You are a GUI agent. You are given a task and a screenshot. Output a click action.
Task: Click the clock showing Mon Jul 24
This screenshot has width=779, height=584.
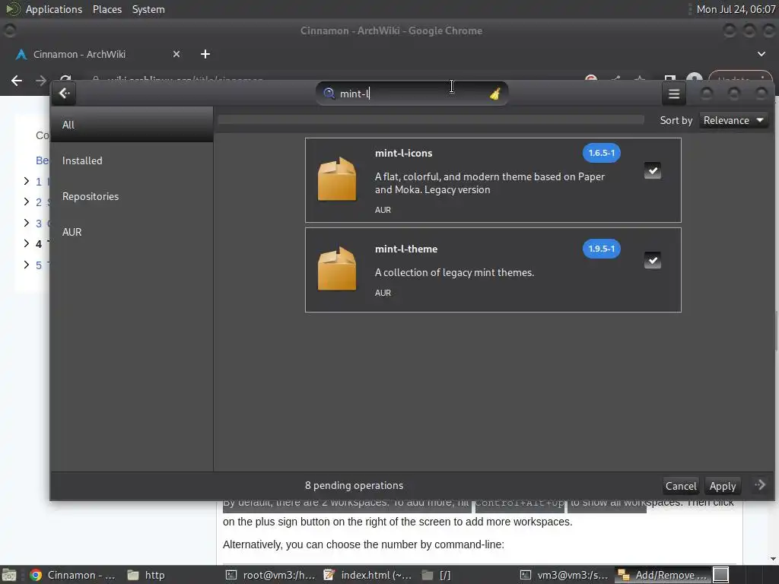coord(736,9)
